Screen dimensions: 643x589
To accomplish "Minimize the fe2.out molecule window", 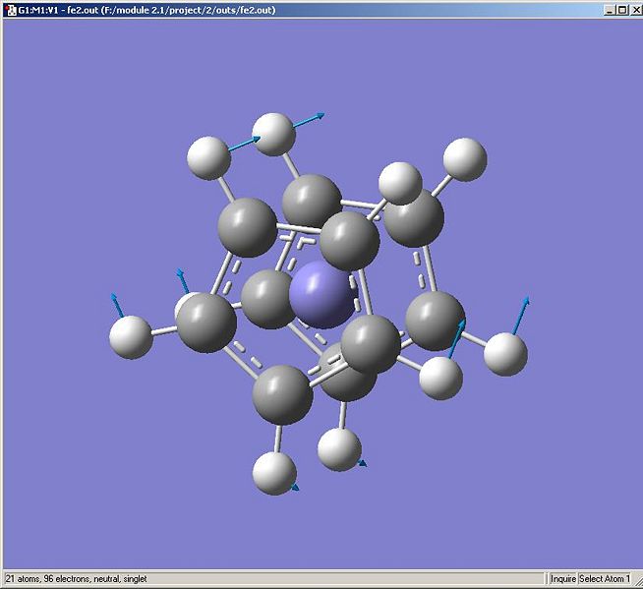I will tap(610, 10).
